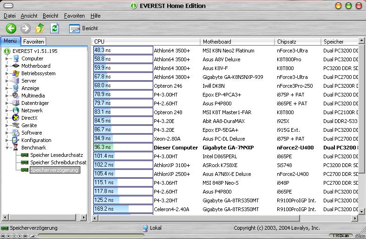366x239 pixels.
Task: Select the Opteron 246 row
Action: (x=225, y=86)
